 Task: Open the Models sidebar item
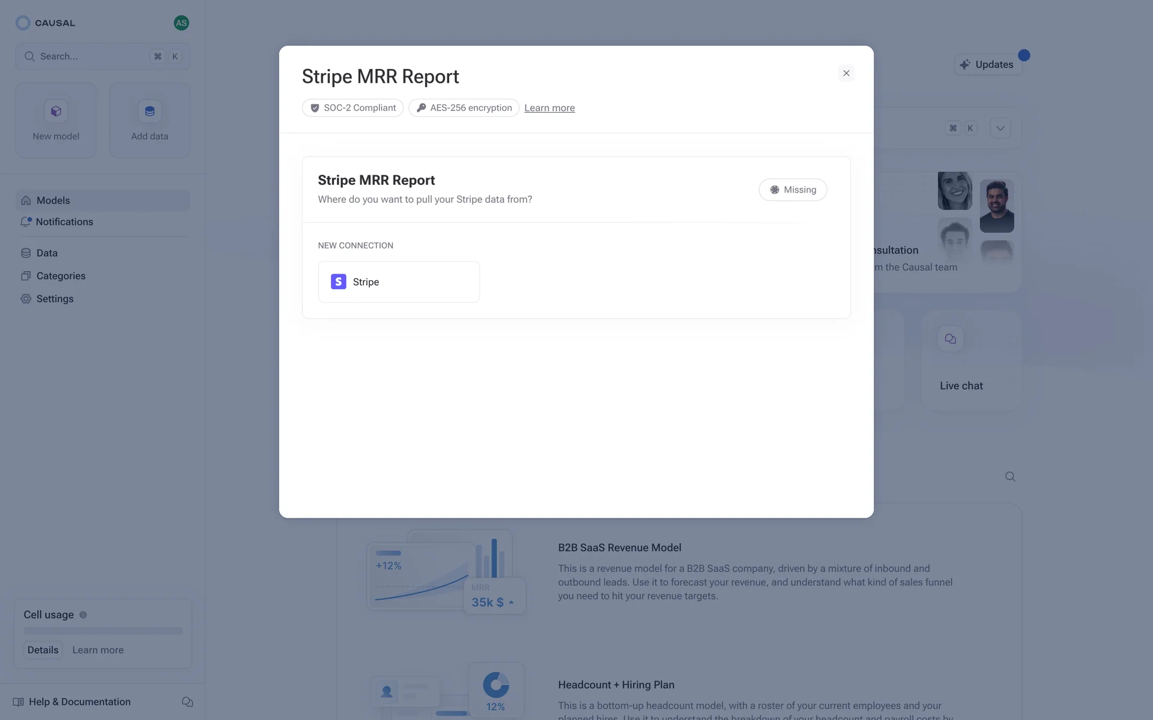(53, 200)
